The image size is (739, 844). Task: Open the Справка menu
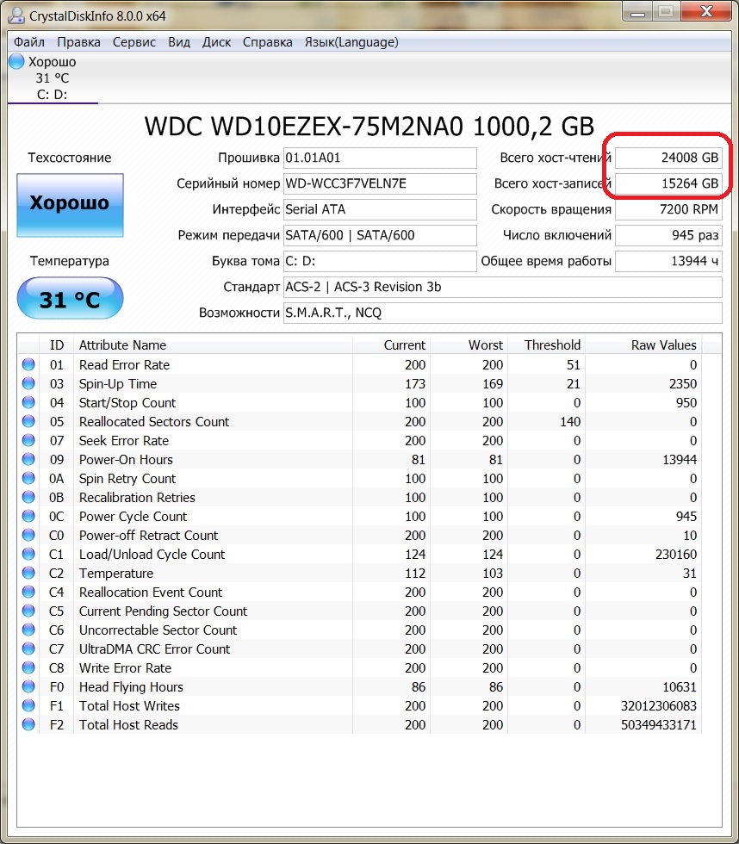point(268,42)
